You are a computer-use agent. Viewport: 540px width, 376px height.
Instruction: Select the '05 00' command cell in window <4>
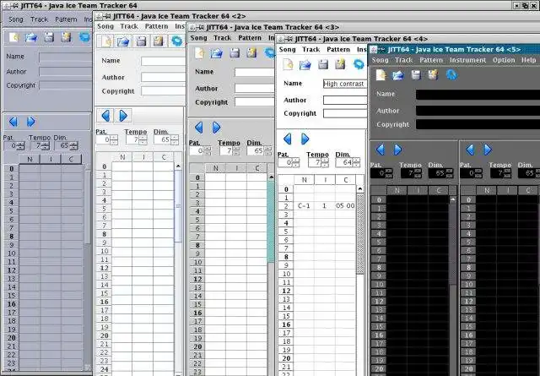coord(345,205)
